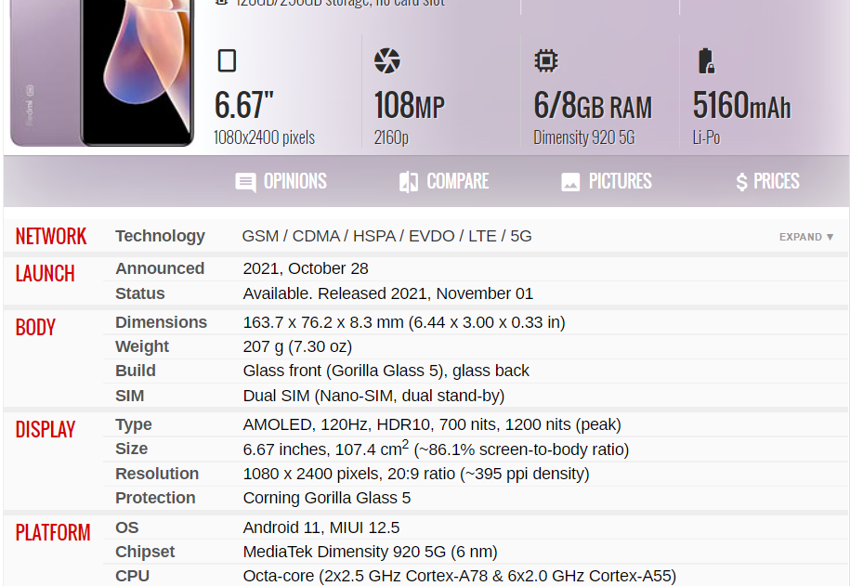Click the Announced spec label
Image resolution: width=850 pixels, height=586 pixels.
[160, 268]
